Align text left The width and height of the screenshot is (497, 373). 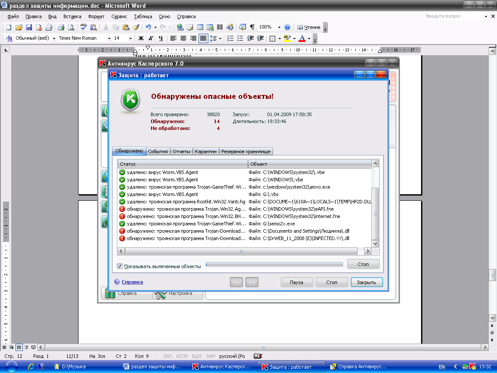[x=173, y=38]
